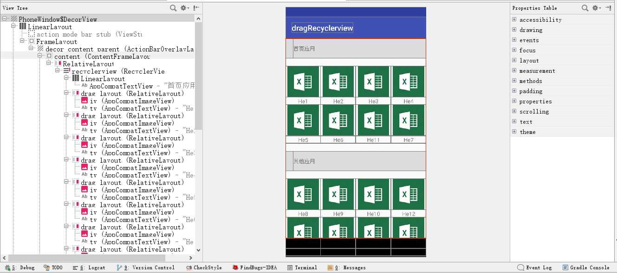Screen dimensions: 617x273
Task: Click the dragRecyclerview title in preview
Action: [x=322, y=28]
